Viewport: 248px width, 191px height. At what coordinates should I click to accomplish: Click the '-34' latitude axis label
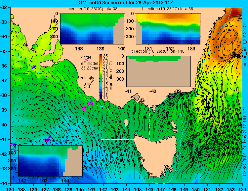(4, 37)
